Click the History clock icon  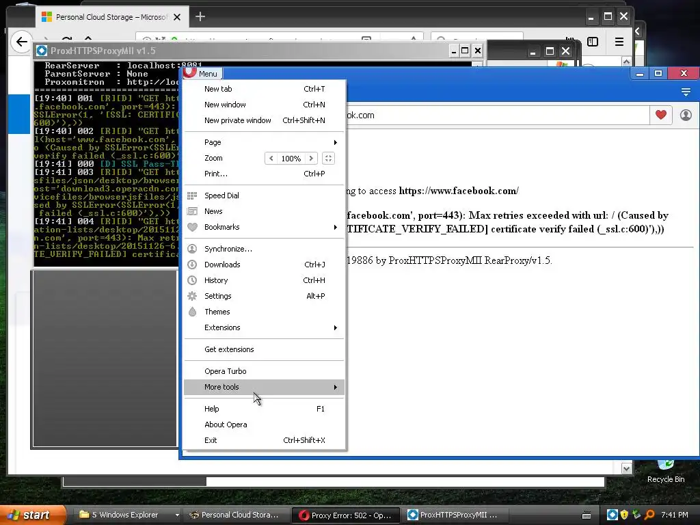192,280
